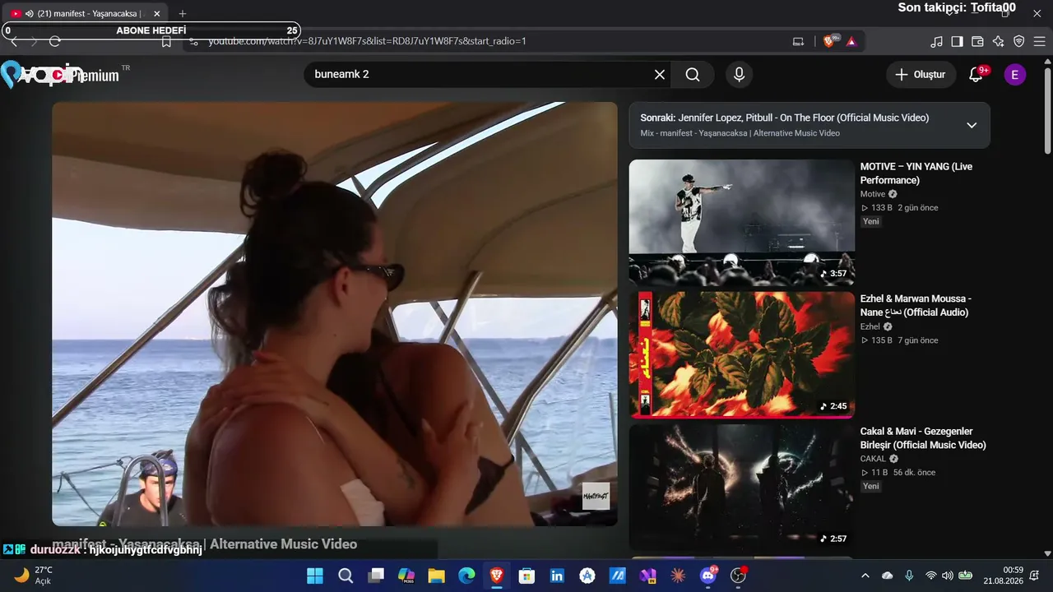Open the Brave playlist music note icon
The height and width of the screenshot is (592, 1053).
pyautogui.click(x=937, y=41)
